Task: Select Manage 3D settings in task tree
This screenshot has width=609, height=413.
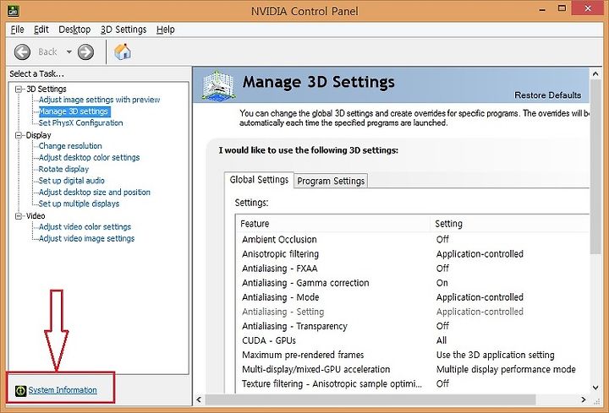Action: (x=74, y=111)
